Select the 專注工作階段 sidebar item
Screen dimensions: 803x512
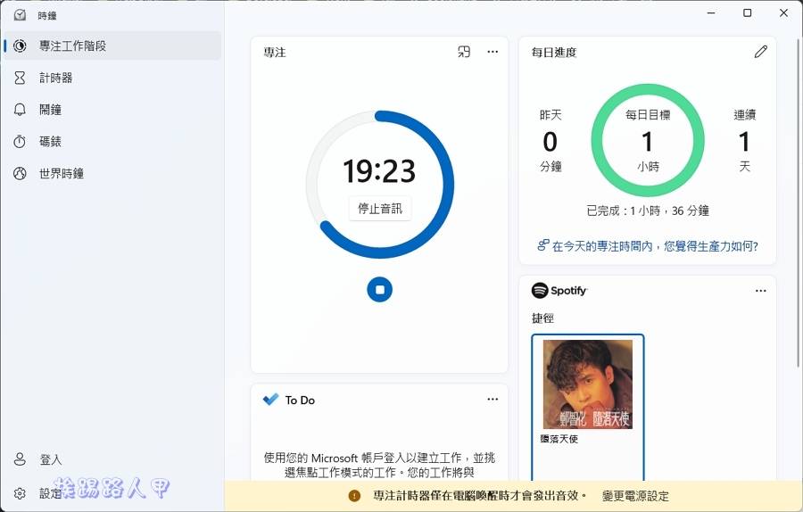72,45
